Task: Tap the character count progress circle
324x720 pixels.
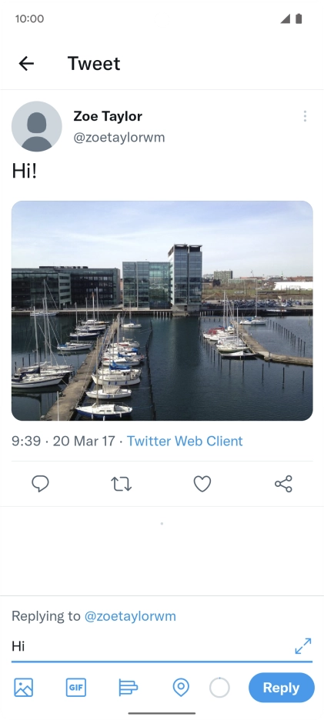Action: (219, 688)
